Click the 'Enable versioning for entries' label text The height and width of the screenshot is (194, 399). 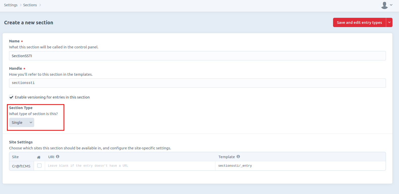52,97
